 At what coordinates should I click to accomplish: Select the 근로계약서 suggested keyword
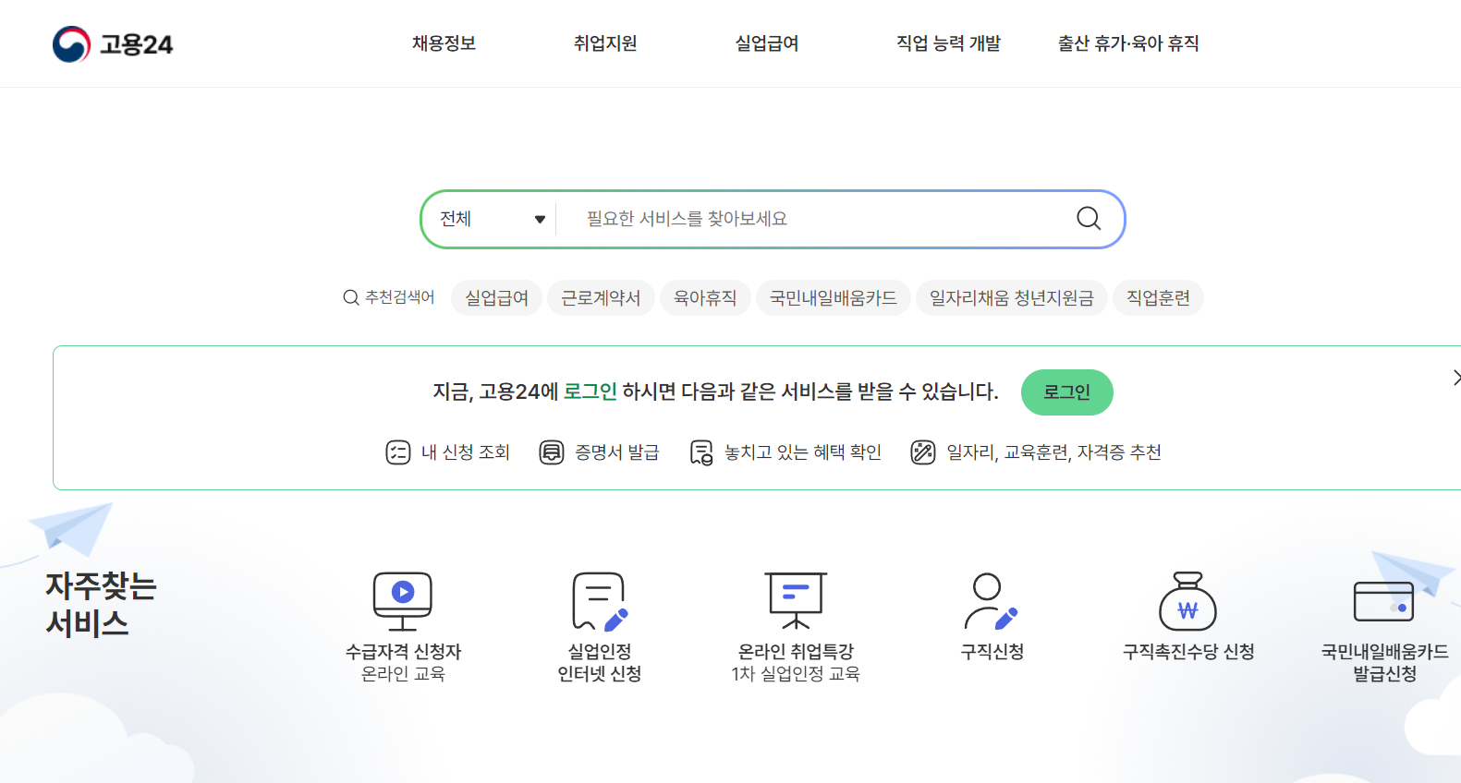click(601, 297)
